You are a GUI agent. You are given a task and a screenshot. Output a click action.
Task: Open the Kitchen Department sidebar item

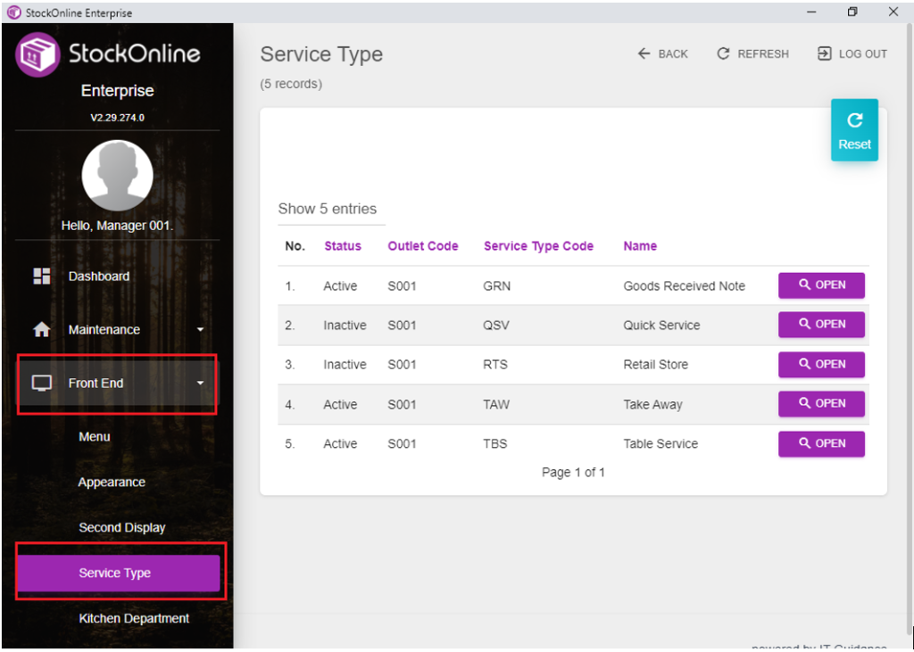pyautogui.click(x=134, y=619)
